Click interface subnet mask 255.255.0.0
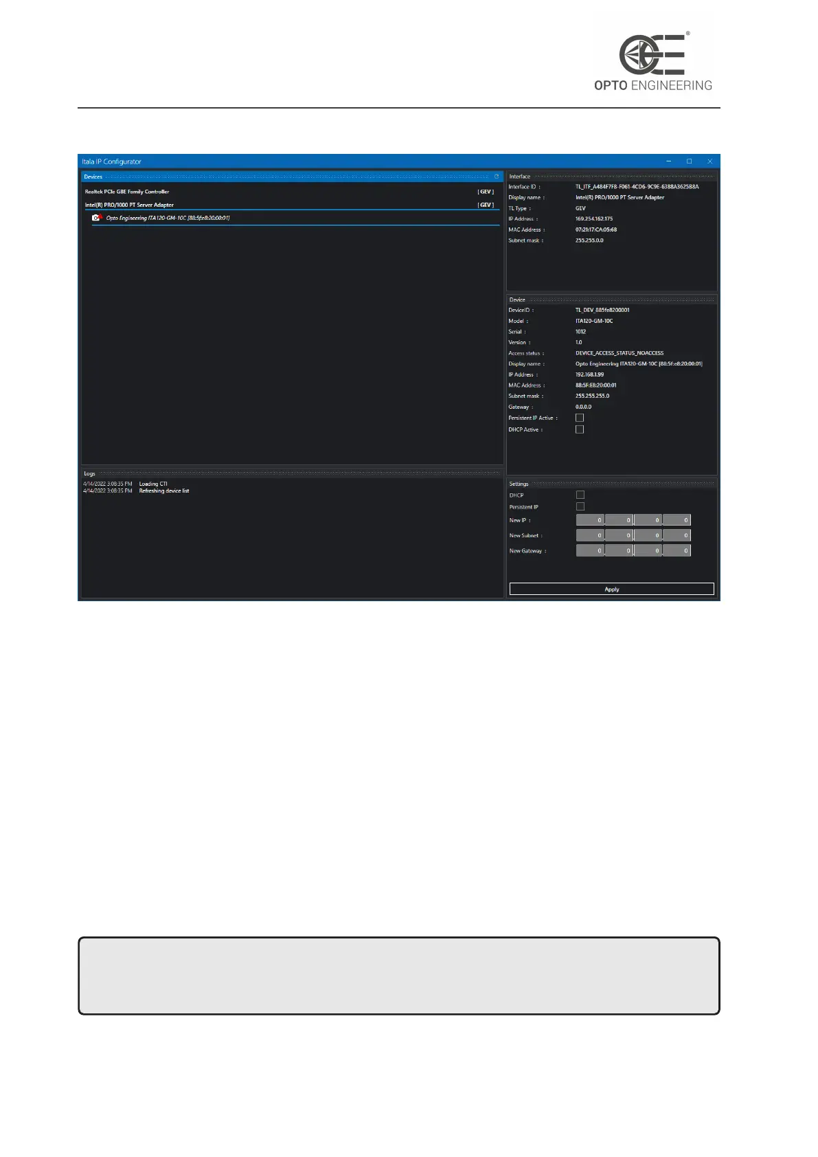818x1157 pixels. [x=589, y=240]
